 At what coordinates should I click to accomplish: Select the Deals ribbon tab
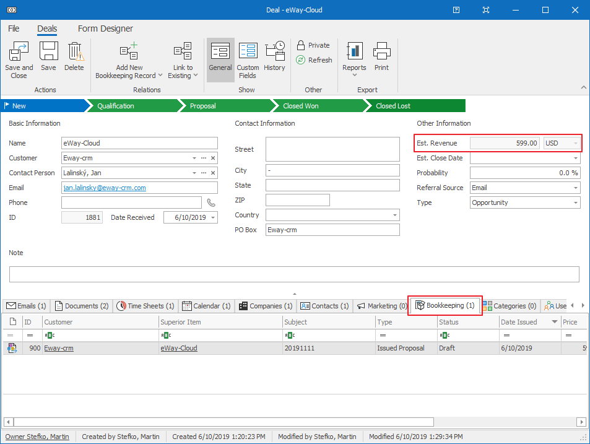click(x=47, y=28)
